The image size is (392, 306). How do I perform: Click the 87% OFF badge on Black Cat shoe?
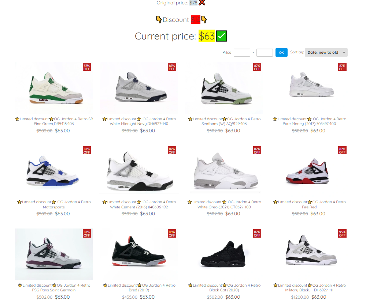(257, 233)
